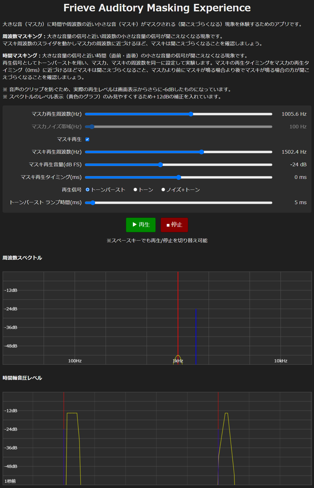Click the blue maskee line in spectrum

tap(196, 336)
